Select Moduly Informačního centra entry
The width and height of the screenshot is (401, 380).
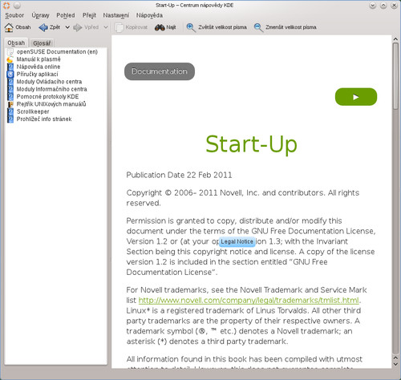tap(51, 89)
